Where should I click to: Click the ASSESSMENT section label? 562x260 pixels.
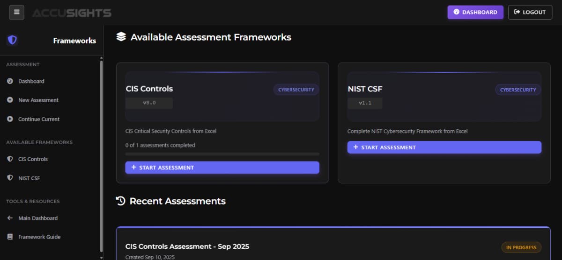(23, 64)
